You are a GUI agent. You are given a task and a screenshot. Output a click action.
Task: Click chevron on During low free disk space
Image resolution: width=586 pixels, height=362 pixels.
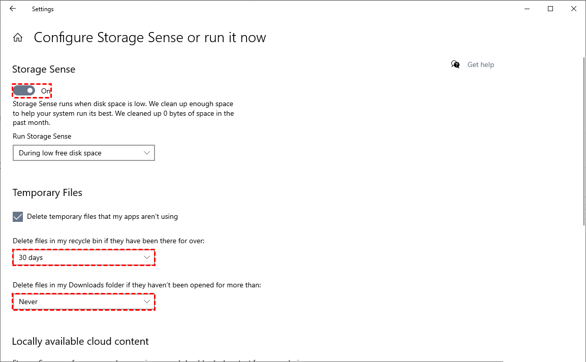147,153
